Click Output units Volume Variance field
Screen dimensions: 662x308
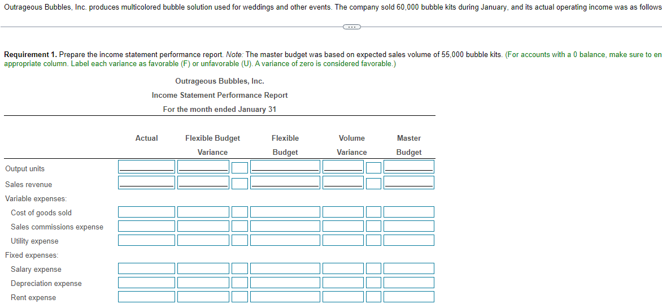click(343, 167)
